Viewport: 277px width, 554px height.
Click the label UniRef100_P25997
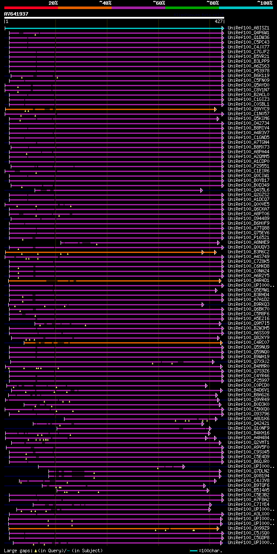pyautogui.click(x=248, y=381)
